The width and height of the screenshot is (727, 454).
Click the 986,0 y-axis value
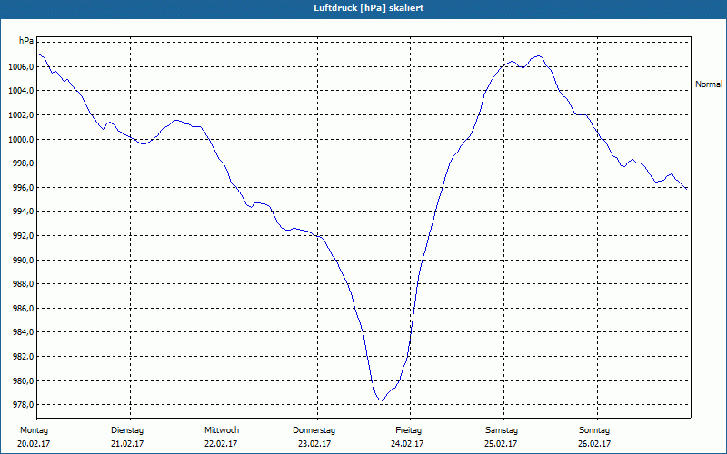point(23,309)
